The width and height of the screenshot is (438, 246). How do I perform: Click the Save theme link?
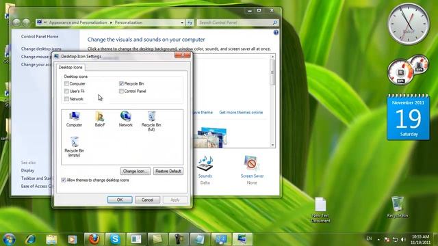pos(203,112)
